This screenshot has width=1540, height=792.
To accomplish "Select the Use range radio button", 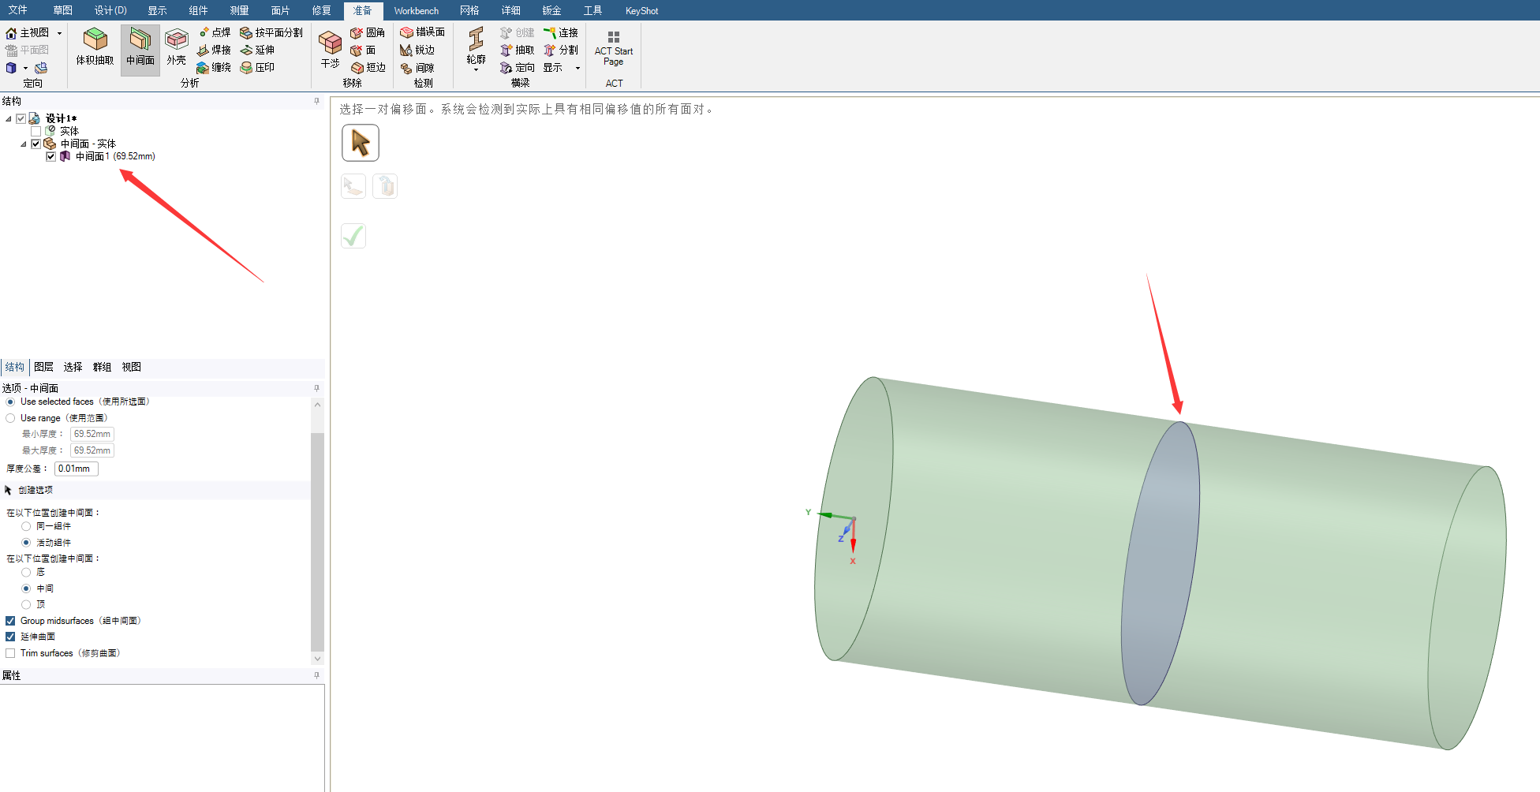I will coord(10,418).
